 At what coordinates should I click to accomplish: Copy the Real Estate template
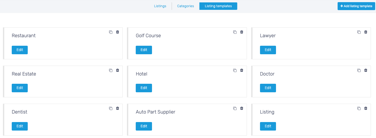pos(111,70)
